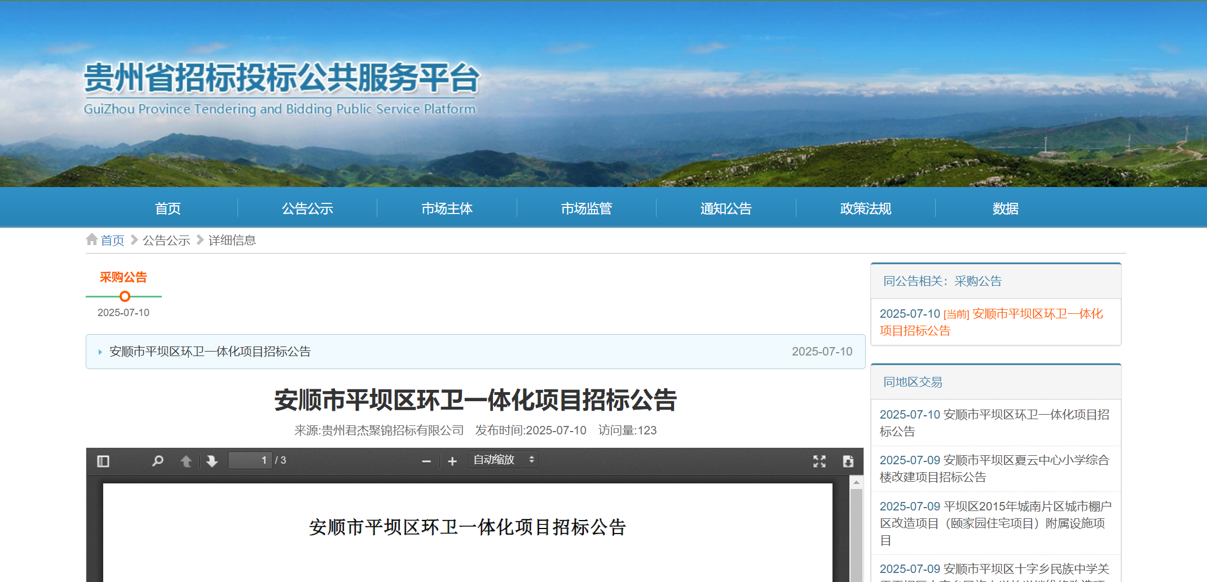Viewport: 1207px width, 582px height.
Task: Open 2025-07-10 环卫一体化 link under 同地区交易
Action: [x=994, y=423]
